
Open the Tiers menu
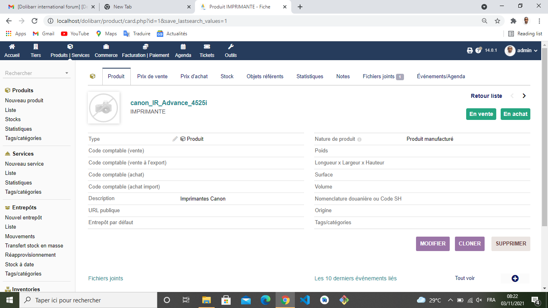pos(36,51)
